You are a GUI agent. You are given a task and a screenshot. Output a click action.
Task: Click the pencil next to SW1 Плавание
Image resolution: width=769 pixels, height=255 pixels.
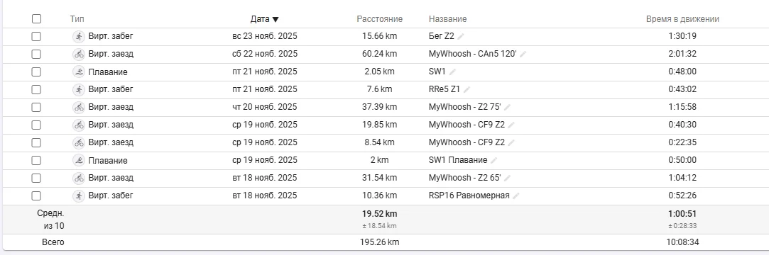pos(494,161)
